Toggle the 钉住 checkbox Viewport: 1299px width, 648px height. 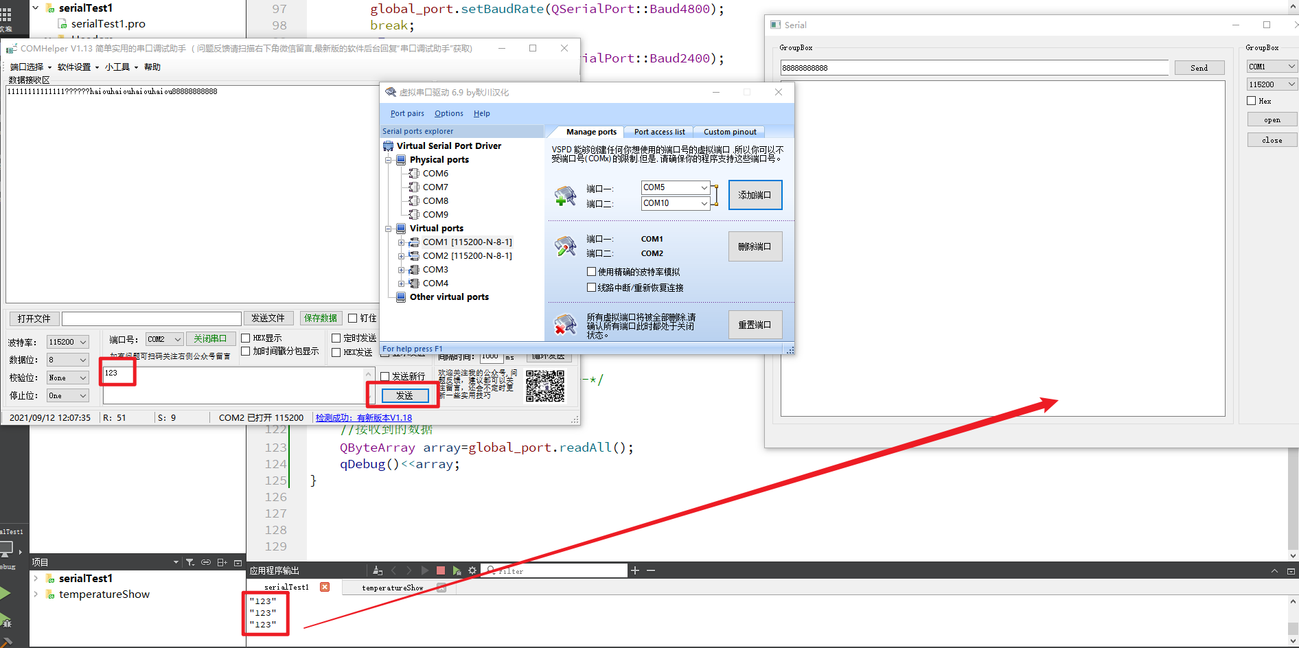353,318
